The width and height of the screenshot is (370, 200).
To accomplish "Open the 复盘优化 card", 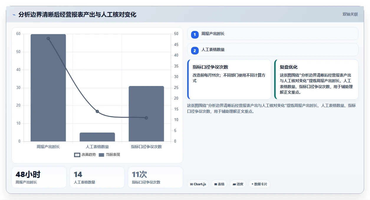I will pyautogui.click(x=316, y=80).
